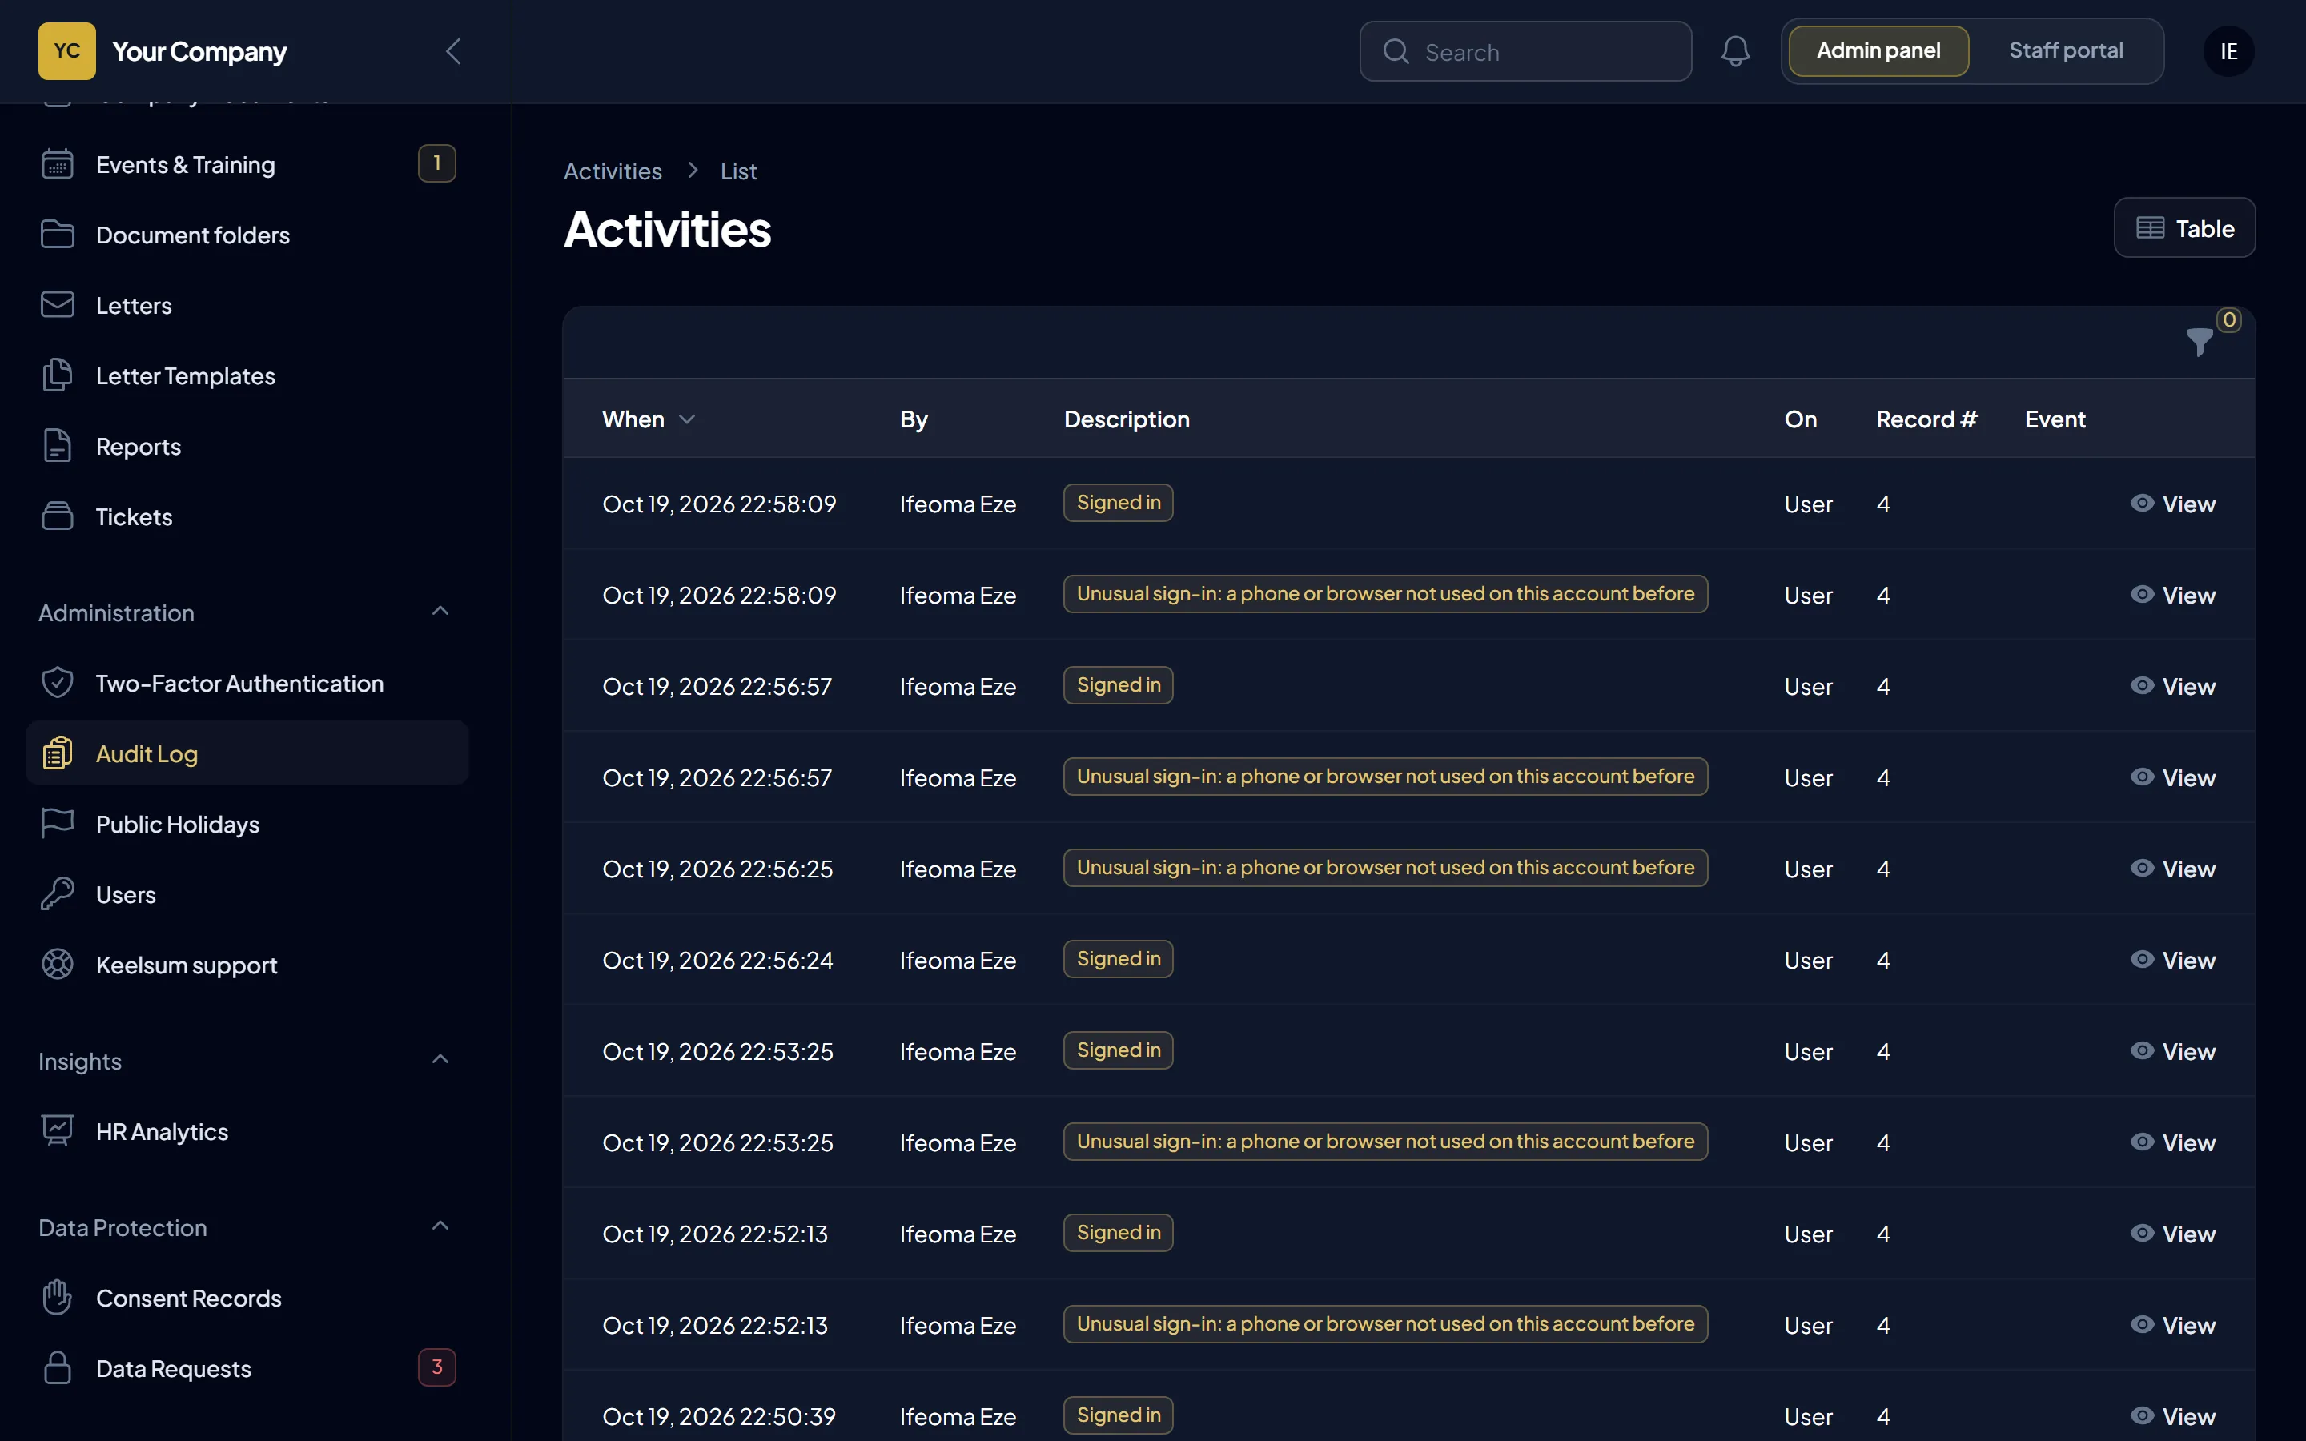Image resolution: width=2306 pixels, height=1441 pixels.
Task: Collapse the Data Protection section
Action: click(x=440, y=1226)
